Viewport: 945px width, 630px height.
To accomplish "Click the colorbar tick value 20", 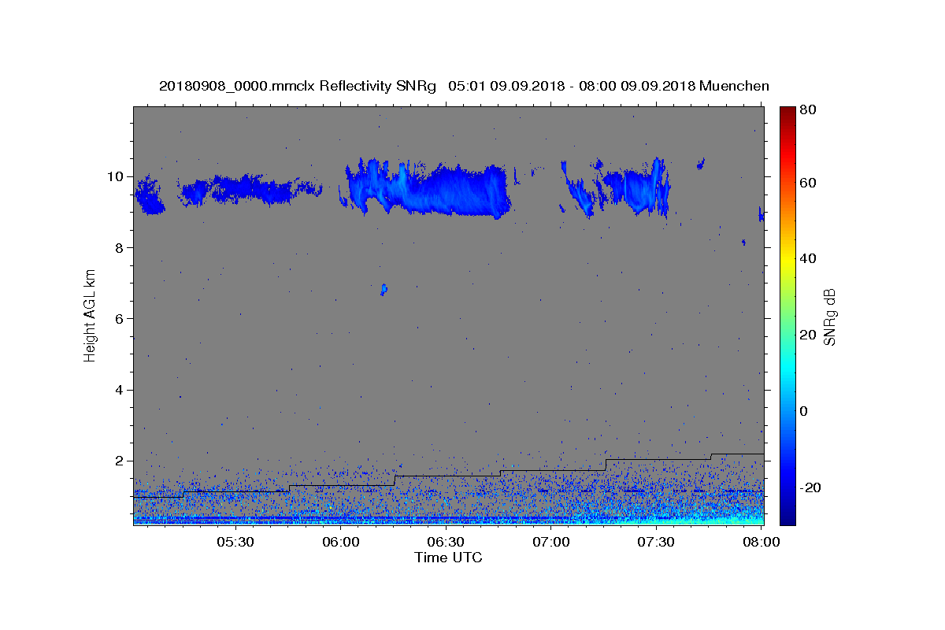I will coord(807,335).
